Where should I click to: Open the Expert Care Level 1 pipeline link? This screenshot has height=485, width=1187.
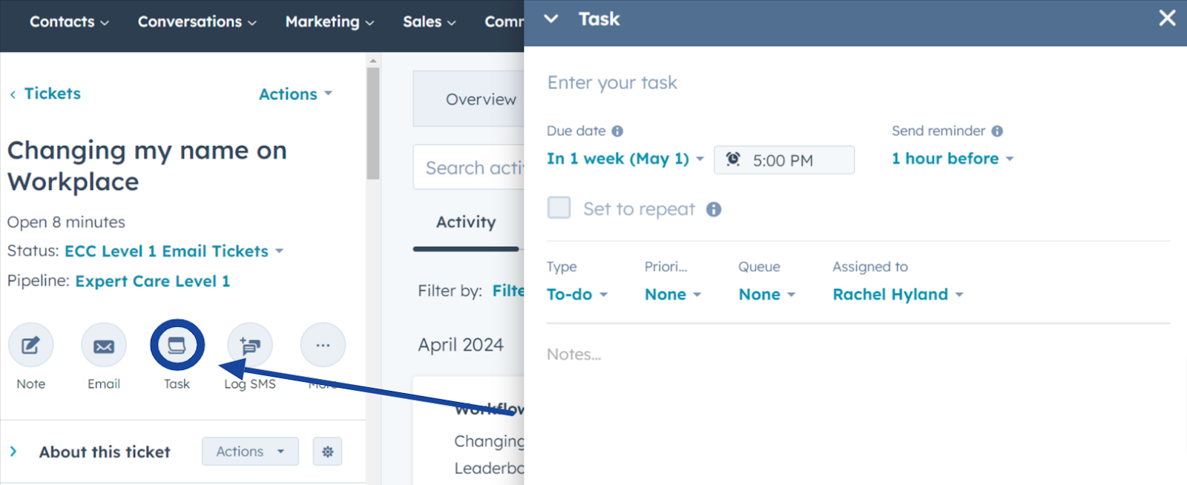[x=152, y=281]
